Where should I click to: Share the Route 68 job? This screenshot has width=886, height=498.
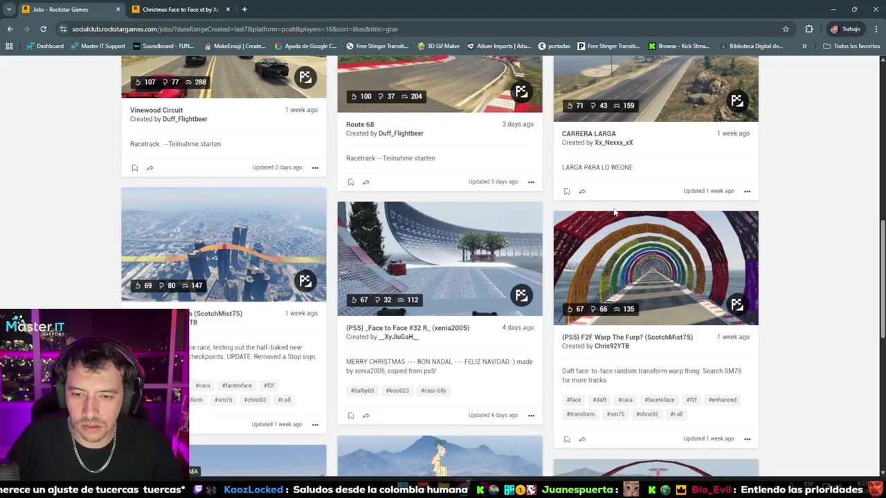(x=365, y=183)
